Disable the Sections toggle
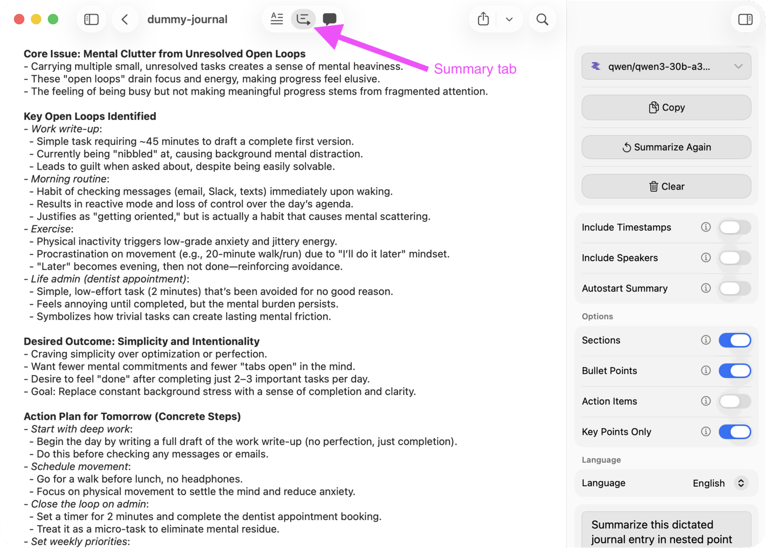This screenshot has width=766, height=548. coord(735,340)
